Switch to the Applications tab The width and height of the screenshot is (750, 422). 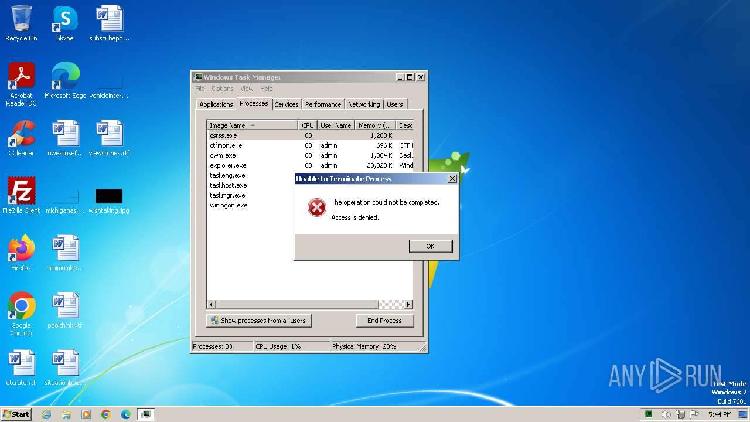click(x=216, y=104)
